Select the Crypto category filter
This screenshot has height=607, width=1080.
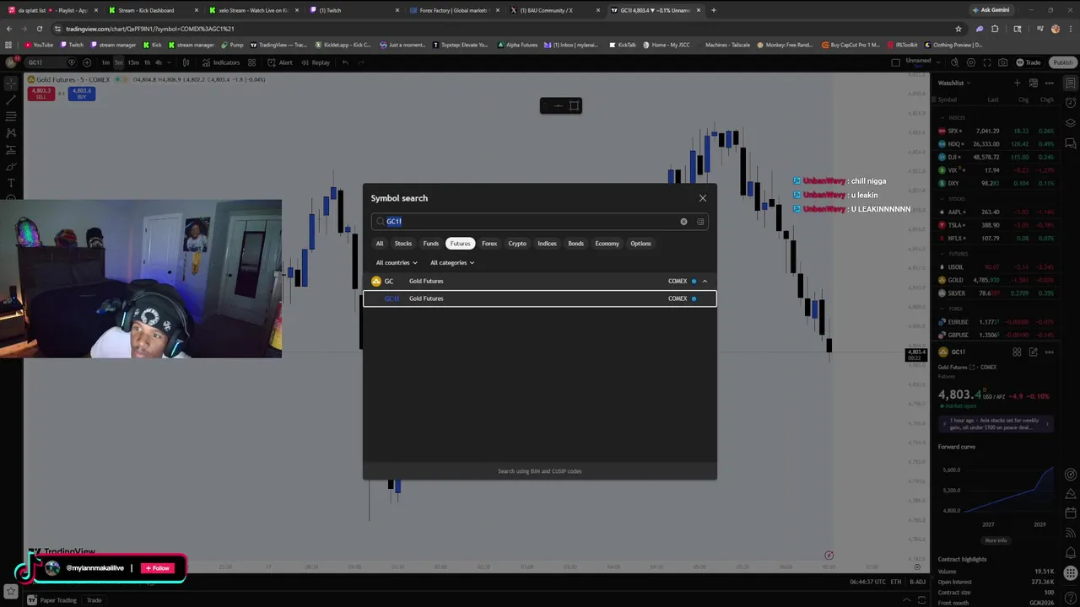coord(517,244)
